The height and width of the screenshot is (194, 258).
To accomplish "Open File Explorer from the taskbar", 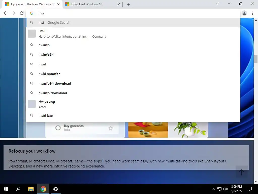I will [31, 189].
